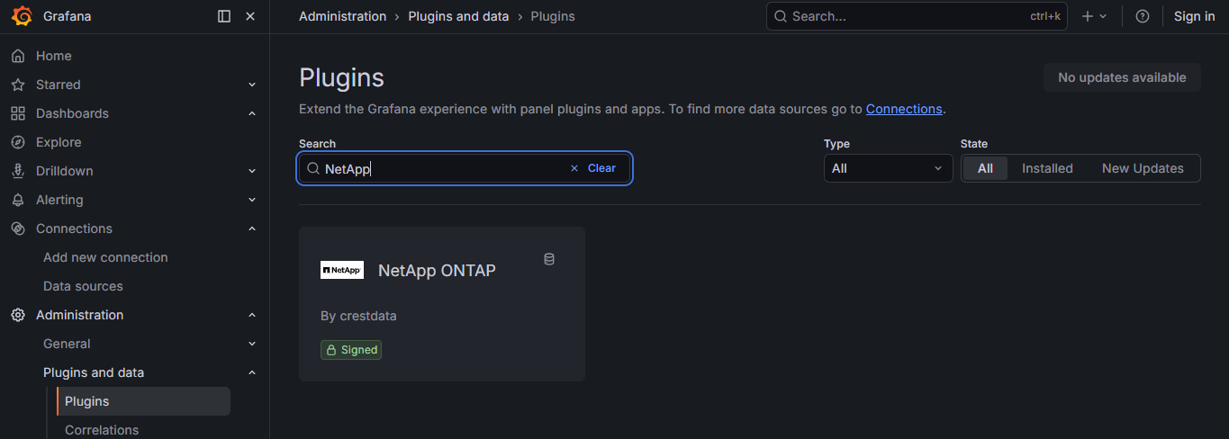Viewport: 1229px width, 439px height.
Task: Expand the Starred section chevron
Action: pos(252,85)
